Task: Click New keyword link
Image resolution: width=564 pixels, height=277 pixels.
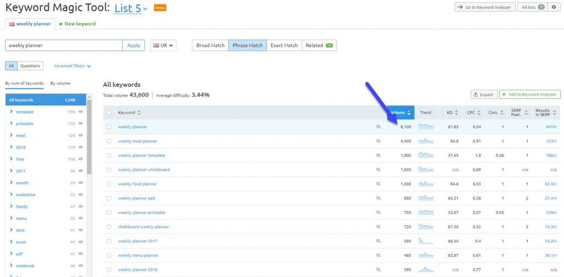Action: 77,24
